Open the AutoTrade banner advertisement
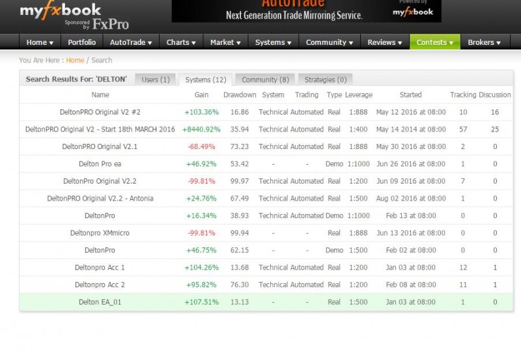Image resolution: width=521 pixels, height=358 pixels. [x=306, y=10]
